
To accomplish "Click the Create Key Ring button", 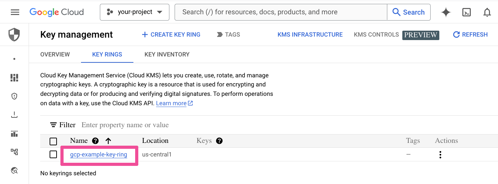I will click(x=171, y=34).
